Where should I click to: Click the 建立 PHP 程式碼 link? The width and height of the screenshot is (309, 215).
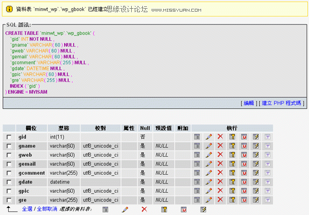pyautogui.click(x=282, y=103)
